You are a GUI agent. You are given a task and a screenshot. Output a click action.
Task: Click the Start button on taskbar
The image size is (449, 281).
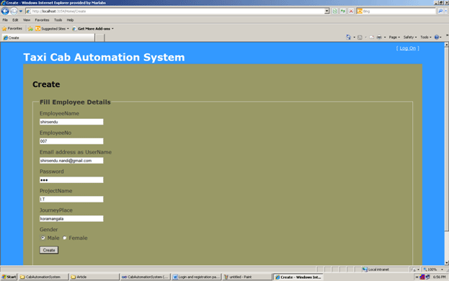(9, 277)
